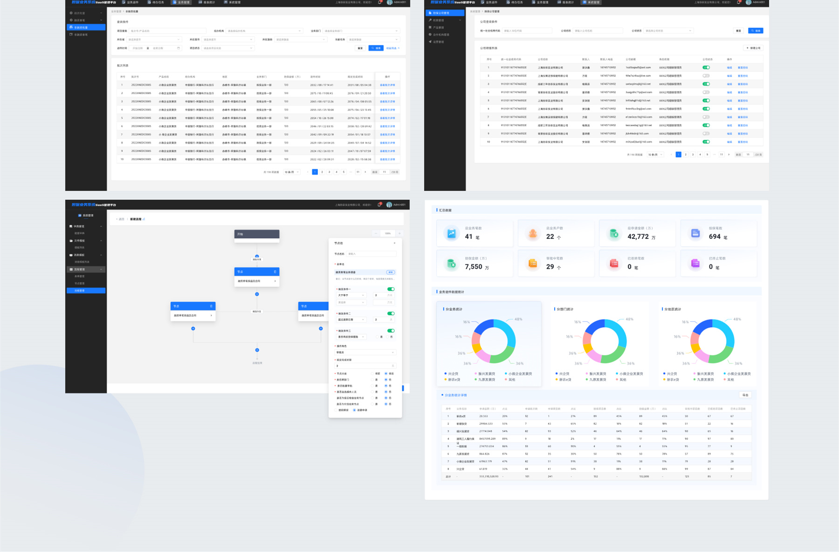Click the plus circle above 流程结束
The image size is (839, 552).
click(x=257, y=350)
